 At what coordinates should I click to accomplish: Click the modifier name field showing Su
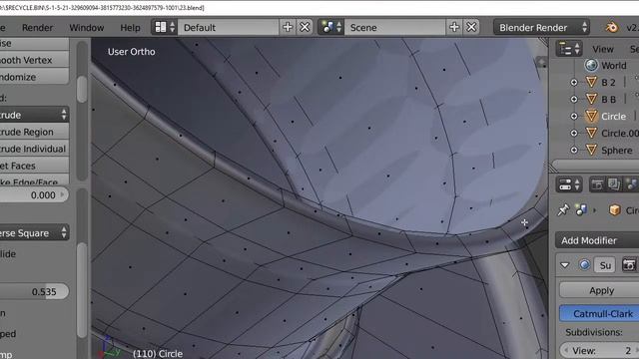(x=606, y=265)
